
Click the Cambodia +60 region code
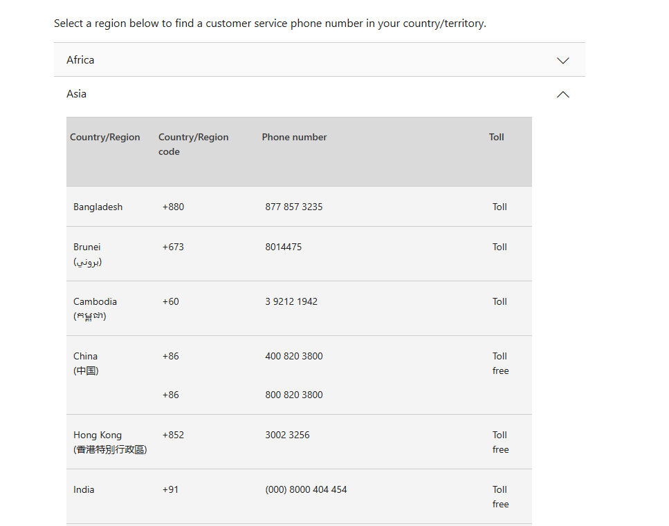(170, 301)
